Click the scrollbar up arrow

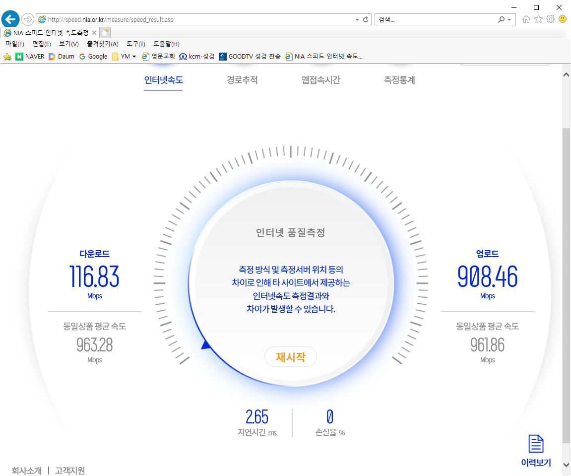pos(566,75)
